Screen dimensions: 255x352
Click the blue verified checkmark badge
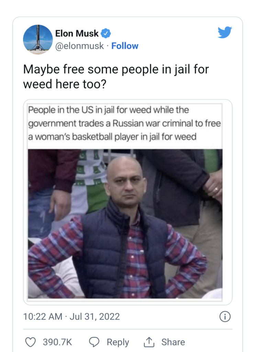click(x=106, y=33)
